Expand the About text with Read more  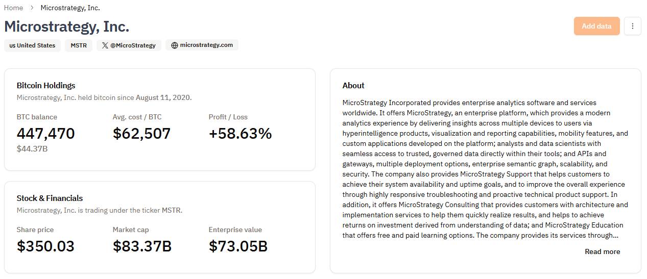tap(603, 251)
